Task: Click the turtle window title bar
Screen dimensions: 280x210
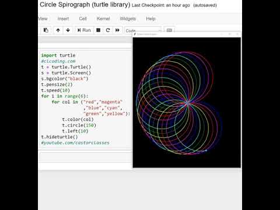Action: pos(187,34)
